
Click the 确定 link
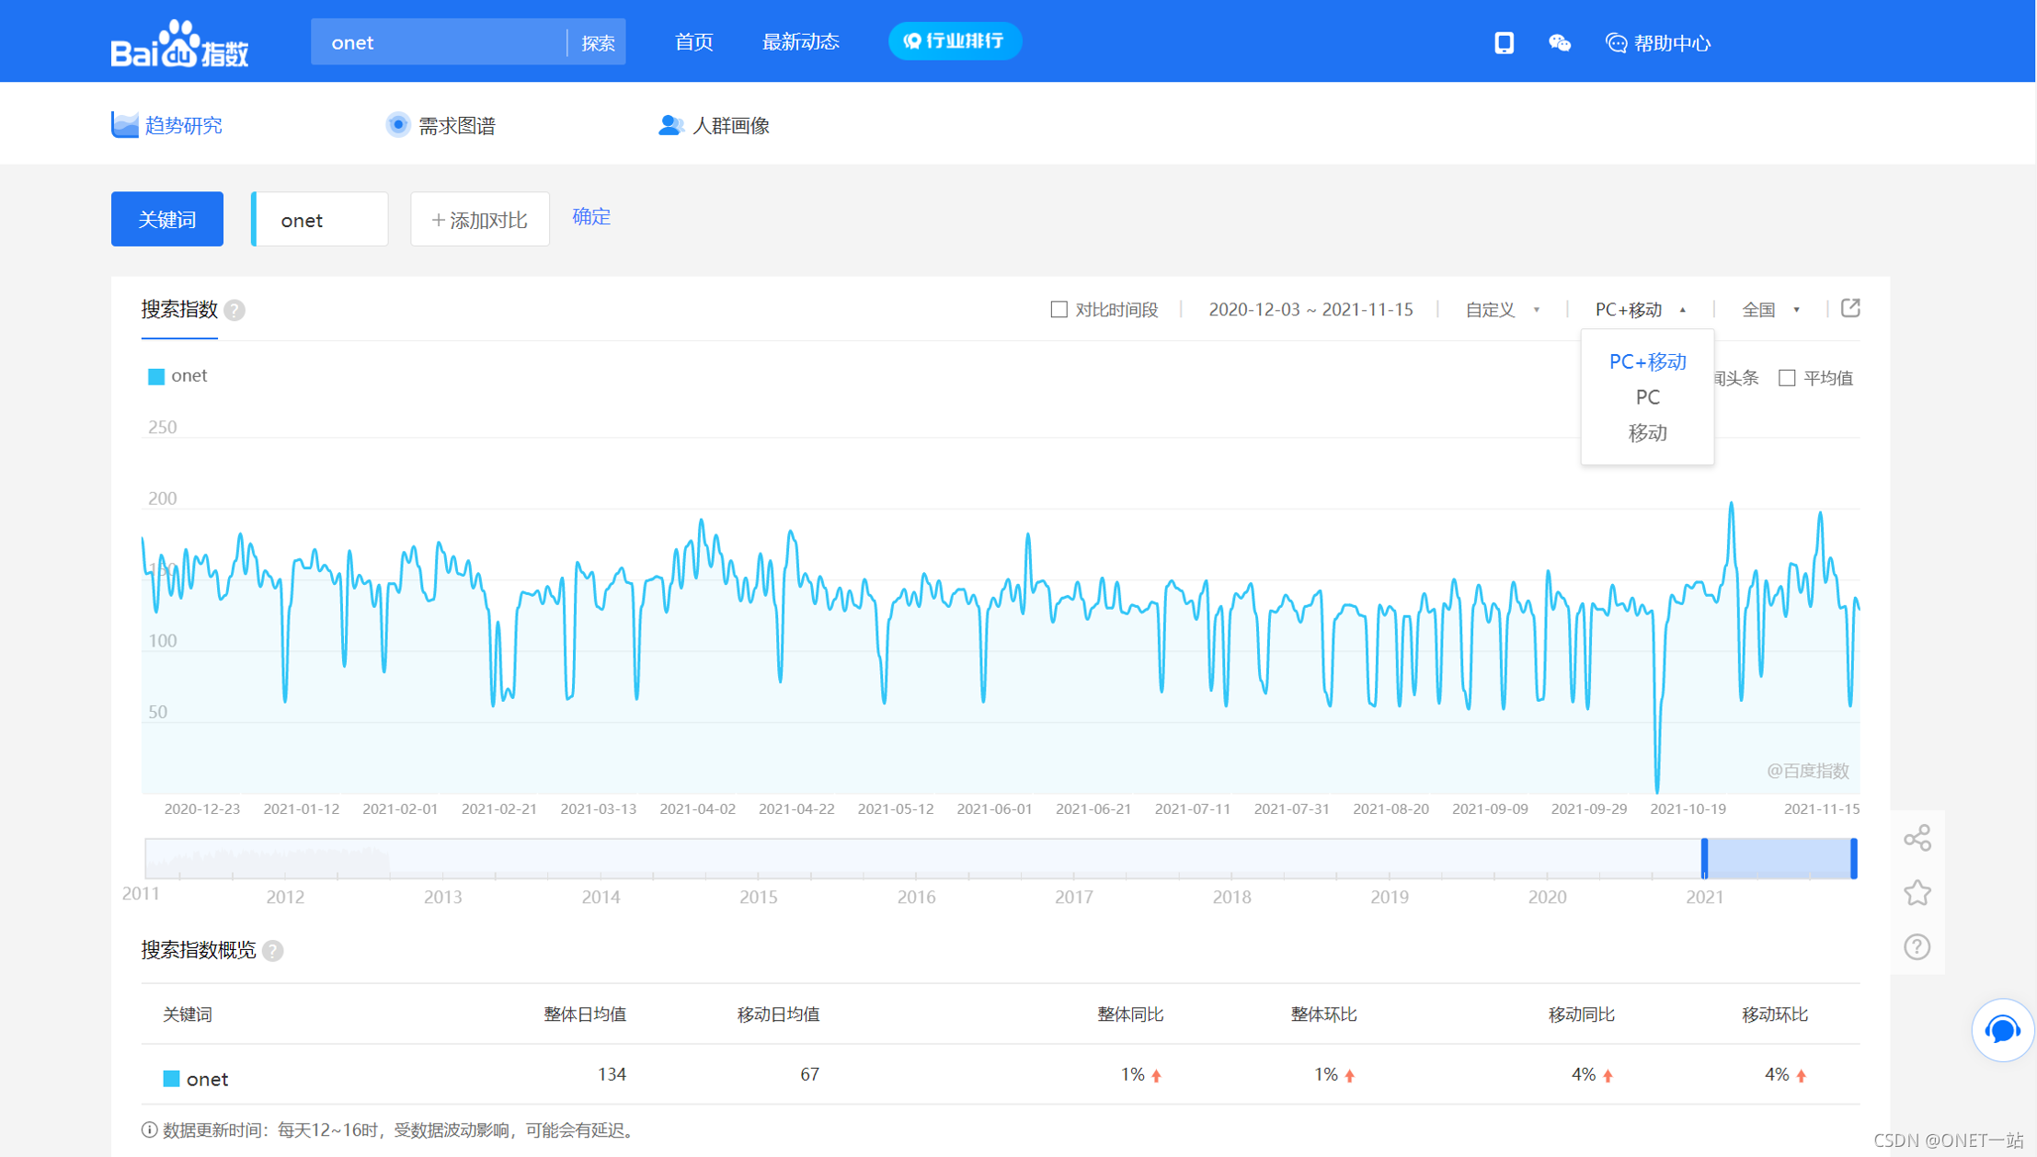click(591, 217)
